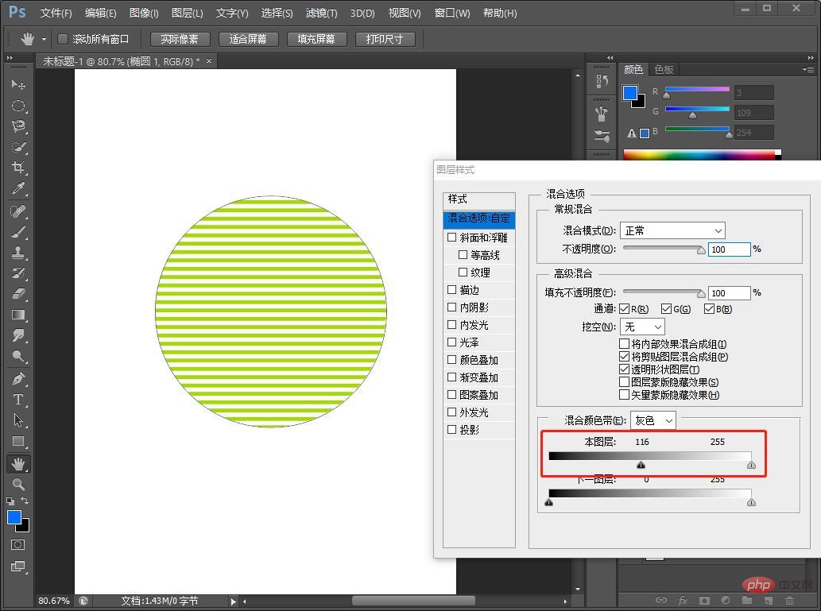
Task: Change screen mode icon in toolbox
Action: [x=17, y=567]
